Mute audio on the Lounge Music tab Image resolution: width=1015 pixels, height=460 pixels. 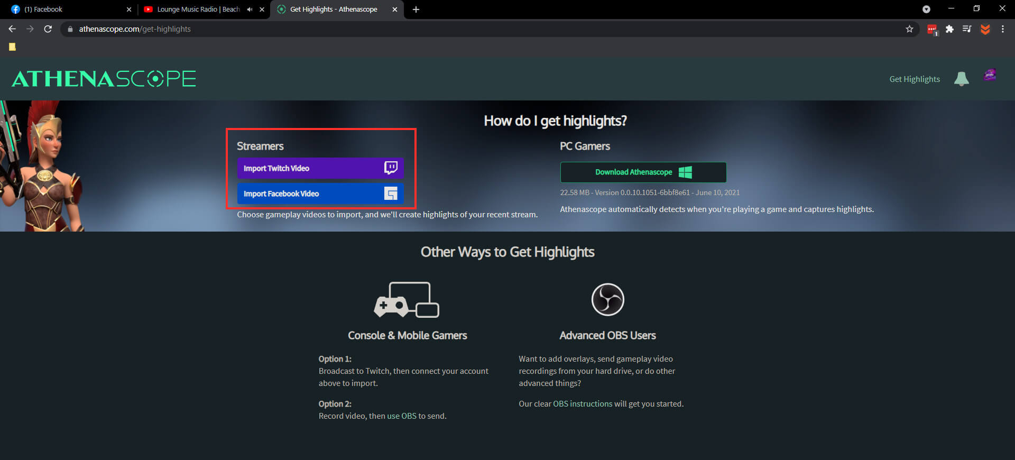click(x=250, y=10)
